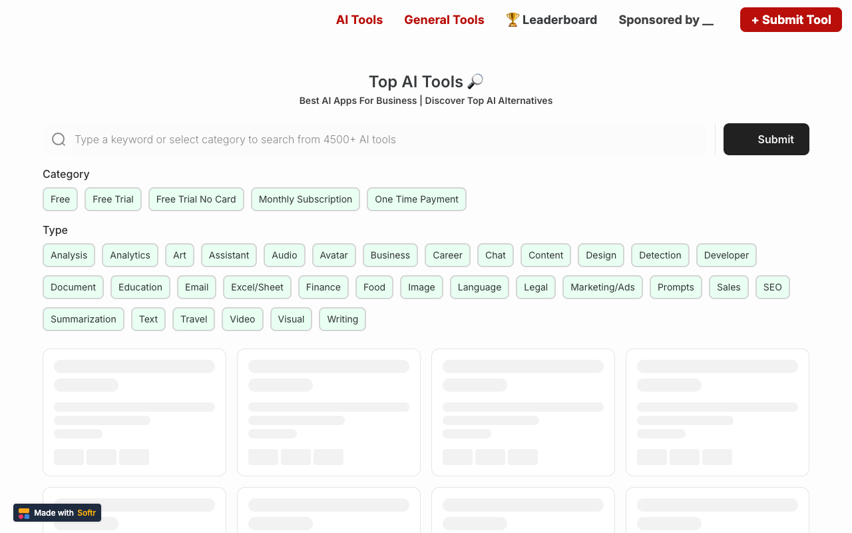Select the Detection type tag
The width and height of the screenshot is (852, 533).
pos(660,255)
